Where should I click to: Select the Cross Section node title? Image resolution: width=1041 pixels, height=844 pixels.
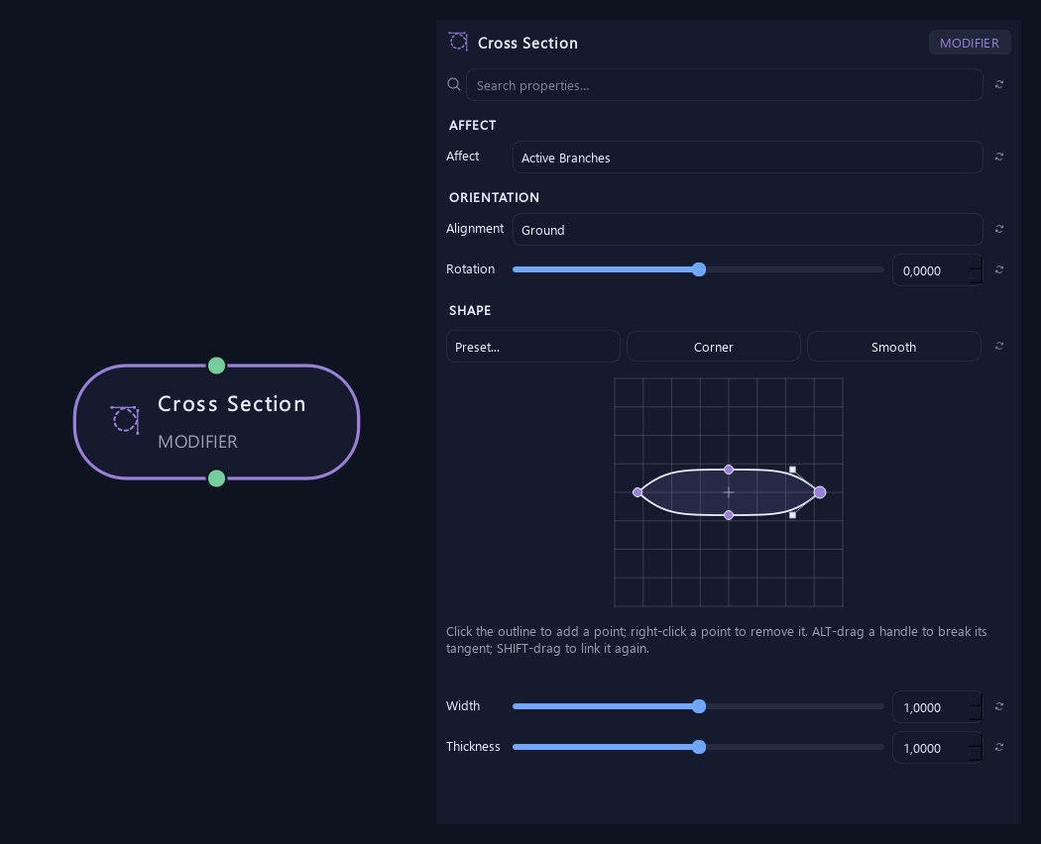[x=232, y=403]
